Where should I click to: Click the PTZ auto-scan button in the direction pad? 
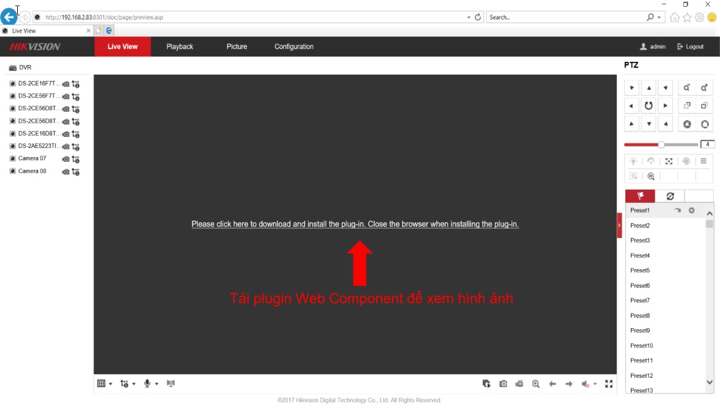[648, 106]
